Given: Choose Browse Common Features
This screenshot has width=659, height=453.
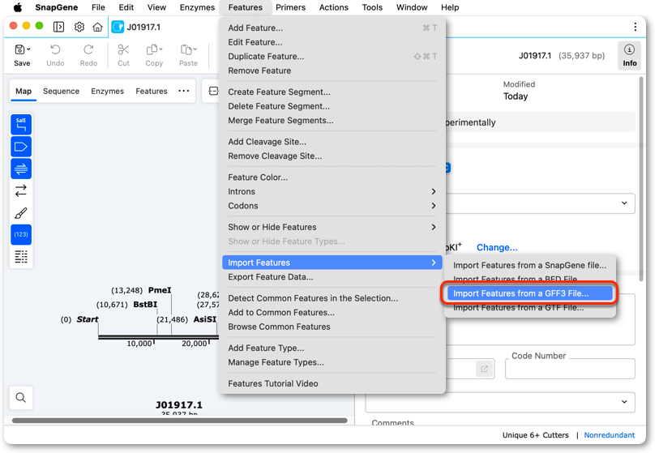Looking at the screenshot, I should (332, 327).
